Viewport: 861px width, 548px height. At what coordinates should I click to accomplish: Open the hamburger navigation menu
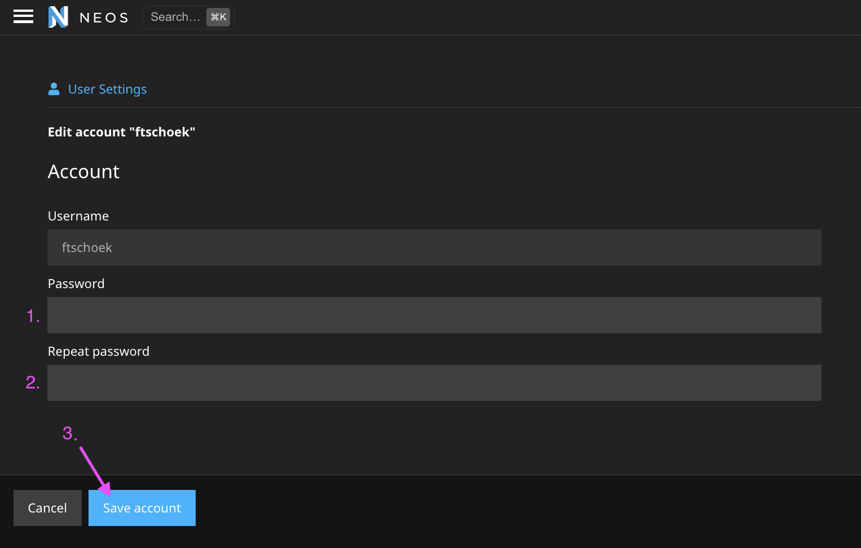point(23,17)
